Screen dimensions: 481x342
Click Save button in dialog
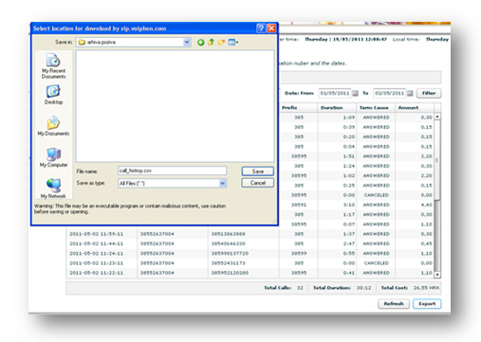click(258, 171)
